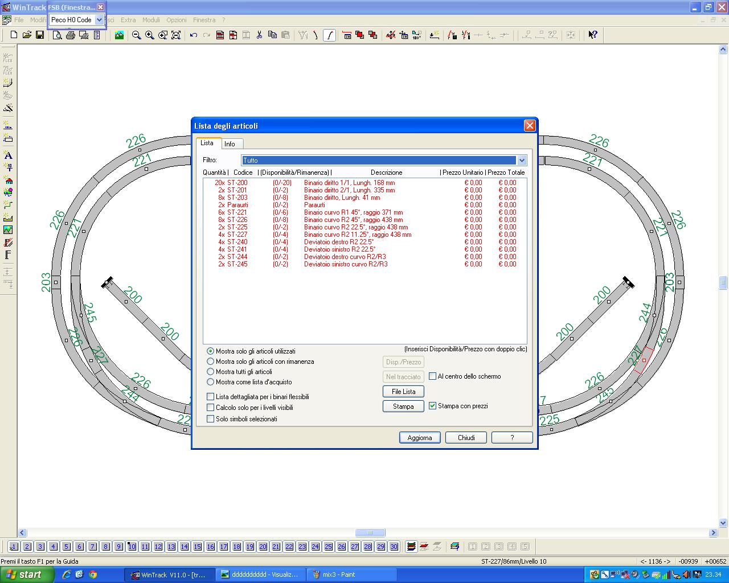Click the vertical scrollbar thumb on right
The height and width of the screenshot is (583, 729).
pos(723,283)
